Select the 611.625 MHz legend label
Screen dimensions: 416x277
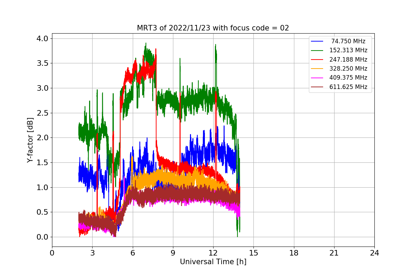(348, 87)
